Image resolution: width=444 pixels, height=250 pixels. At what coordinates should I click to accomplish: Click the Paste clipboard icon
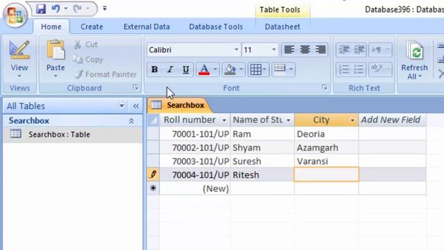[55, 50]
